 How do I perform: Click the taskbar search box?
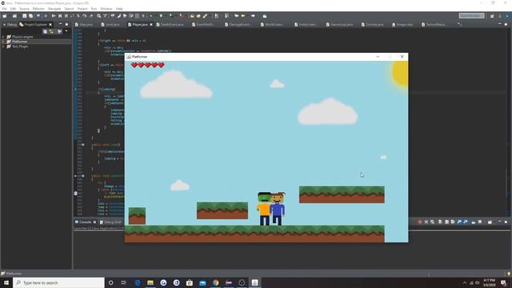click(x=58, y=282)
